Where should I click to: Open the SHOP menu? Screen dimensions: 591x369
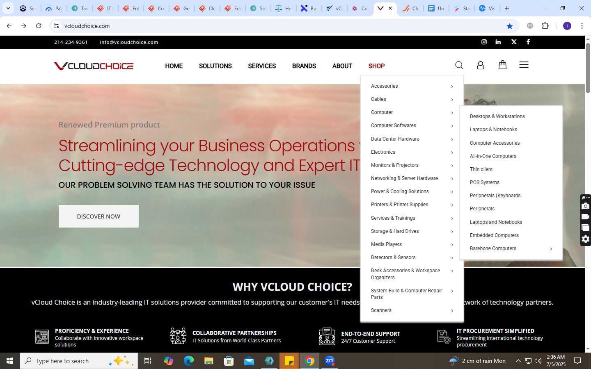376,66
